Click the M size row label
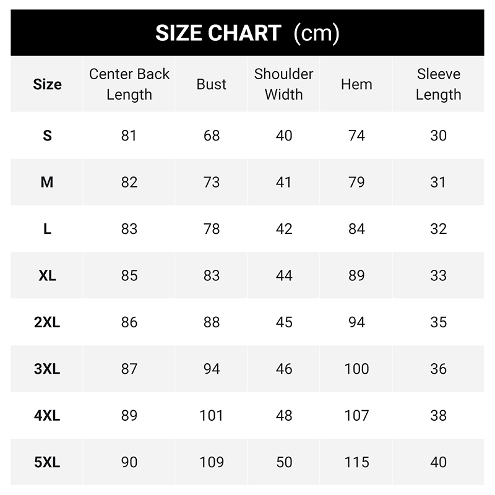 pos(47,182)
